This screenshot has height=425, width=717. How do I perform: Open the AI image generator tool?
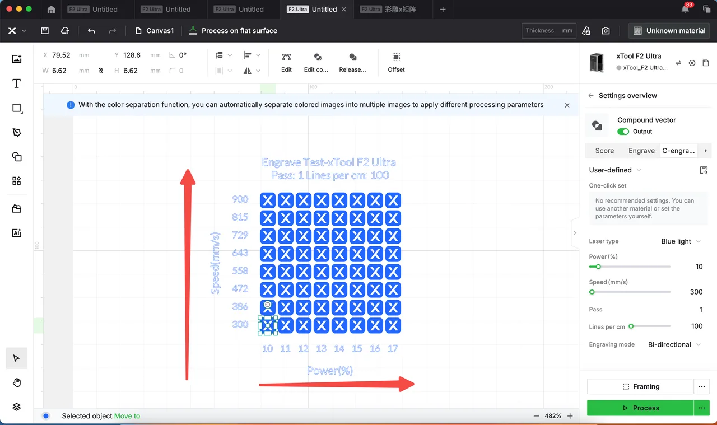(x=17, y=233)
